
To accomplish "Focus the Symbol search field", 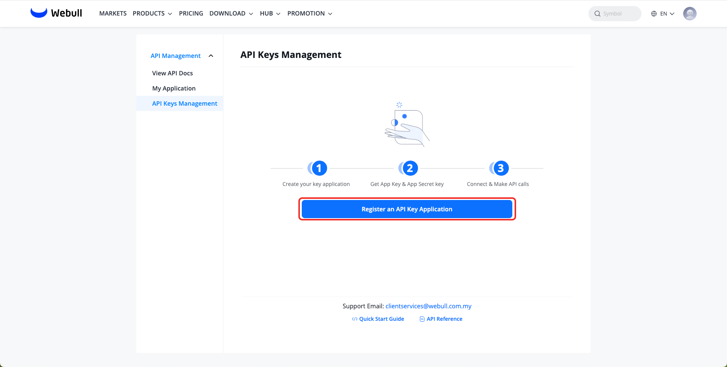I will click(x=615, y=14).
